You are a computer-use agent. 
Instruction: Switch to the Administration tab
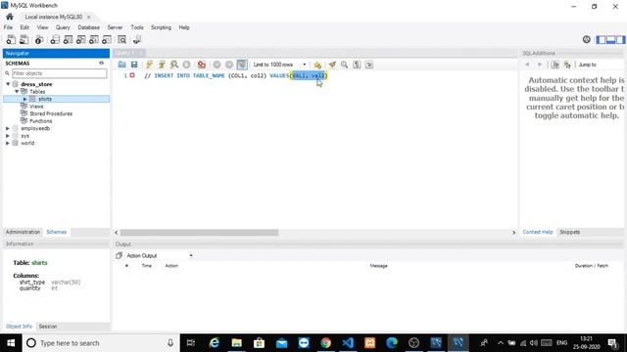(x=23, y=232)
